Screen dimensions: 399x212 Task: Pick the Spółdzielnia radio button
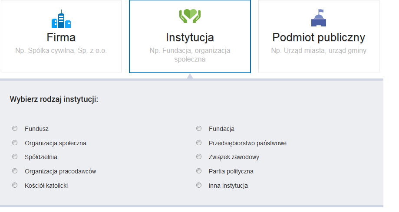point(15,157)
